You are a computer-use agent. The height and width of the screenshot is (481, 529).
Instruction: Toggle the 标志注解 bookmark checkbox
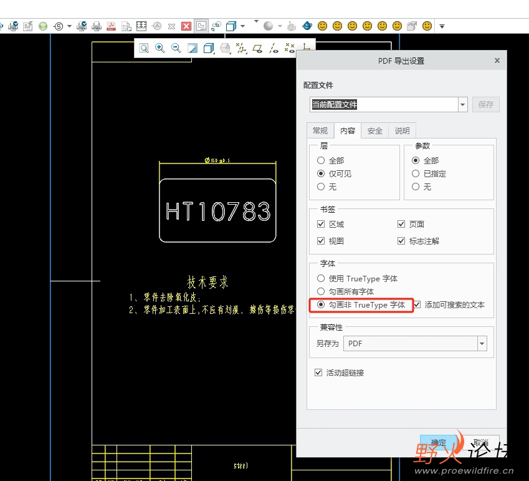pyautogui.click(x=401, y=241)
